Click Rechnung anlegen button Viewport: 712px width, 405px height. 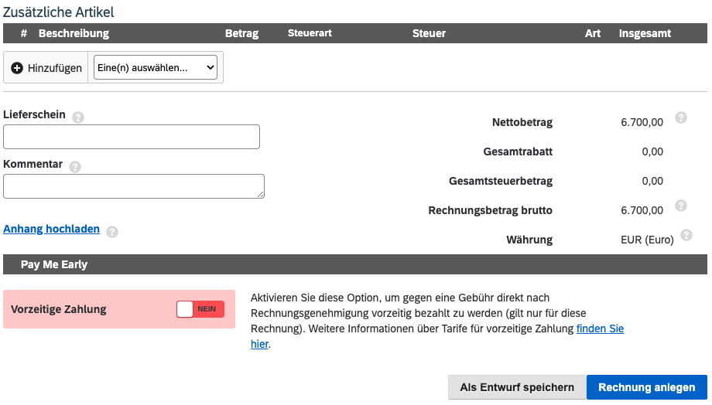(647, 387)
